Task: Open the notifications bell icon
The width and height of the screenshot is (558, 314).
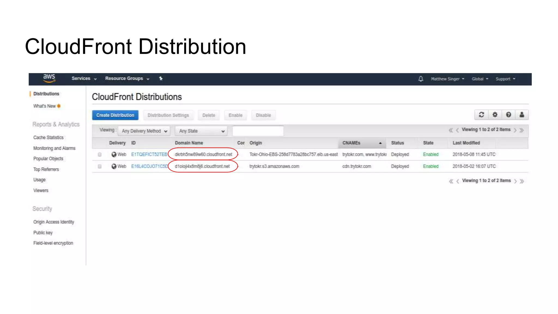Action: coord(421,79)
